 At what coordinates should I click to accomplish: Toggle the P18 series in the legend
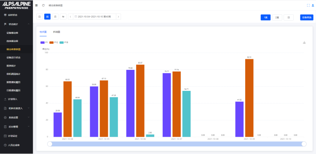click(64, 42)
